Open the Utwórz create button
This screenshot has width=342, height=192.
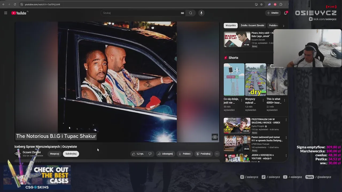(x=273, y=13)
